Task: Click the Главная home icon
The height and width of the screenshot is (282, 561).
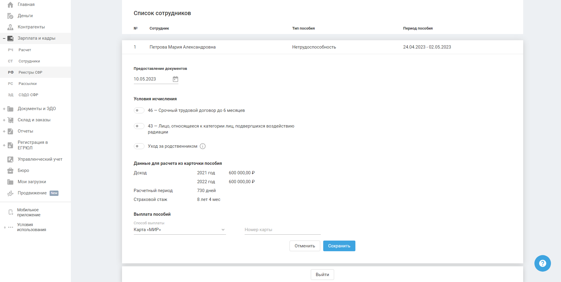Action: coord(10,5)
